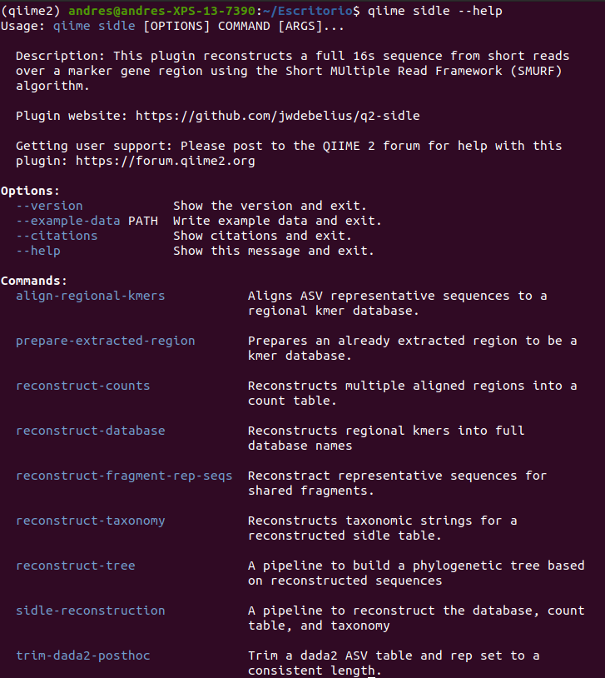Click the reconstruct-database command name
The height and width of the screenshot is (678, 605).
[x=91, y=431]
